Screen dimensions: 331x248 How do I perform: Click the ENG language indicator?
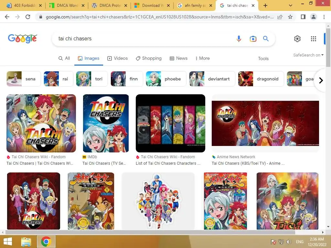coord(300,242)
